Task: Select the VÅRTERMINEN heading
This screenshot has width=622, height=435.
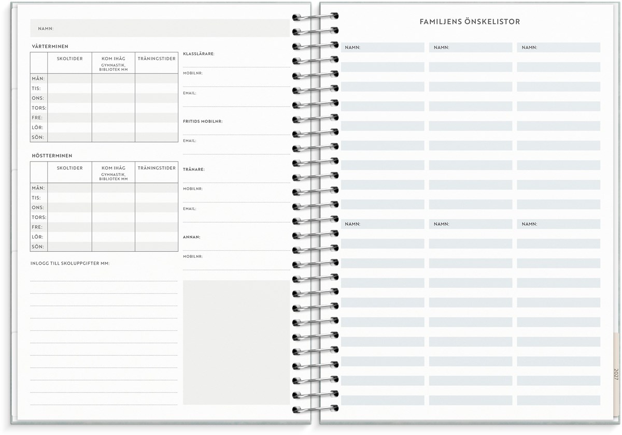Action: point(49,47)
